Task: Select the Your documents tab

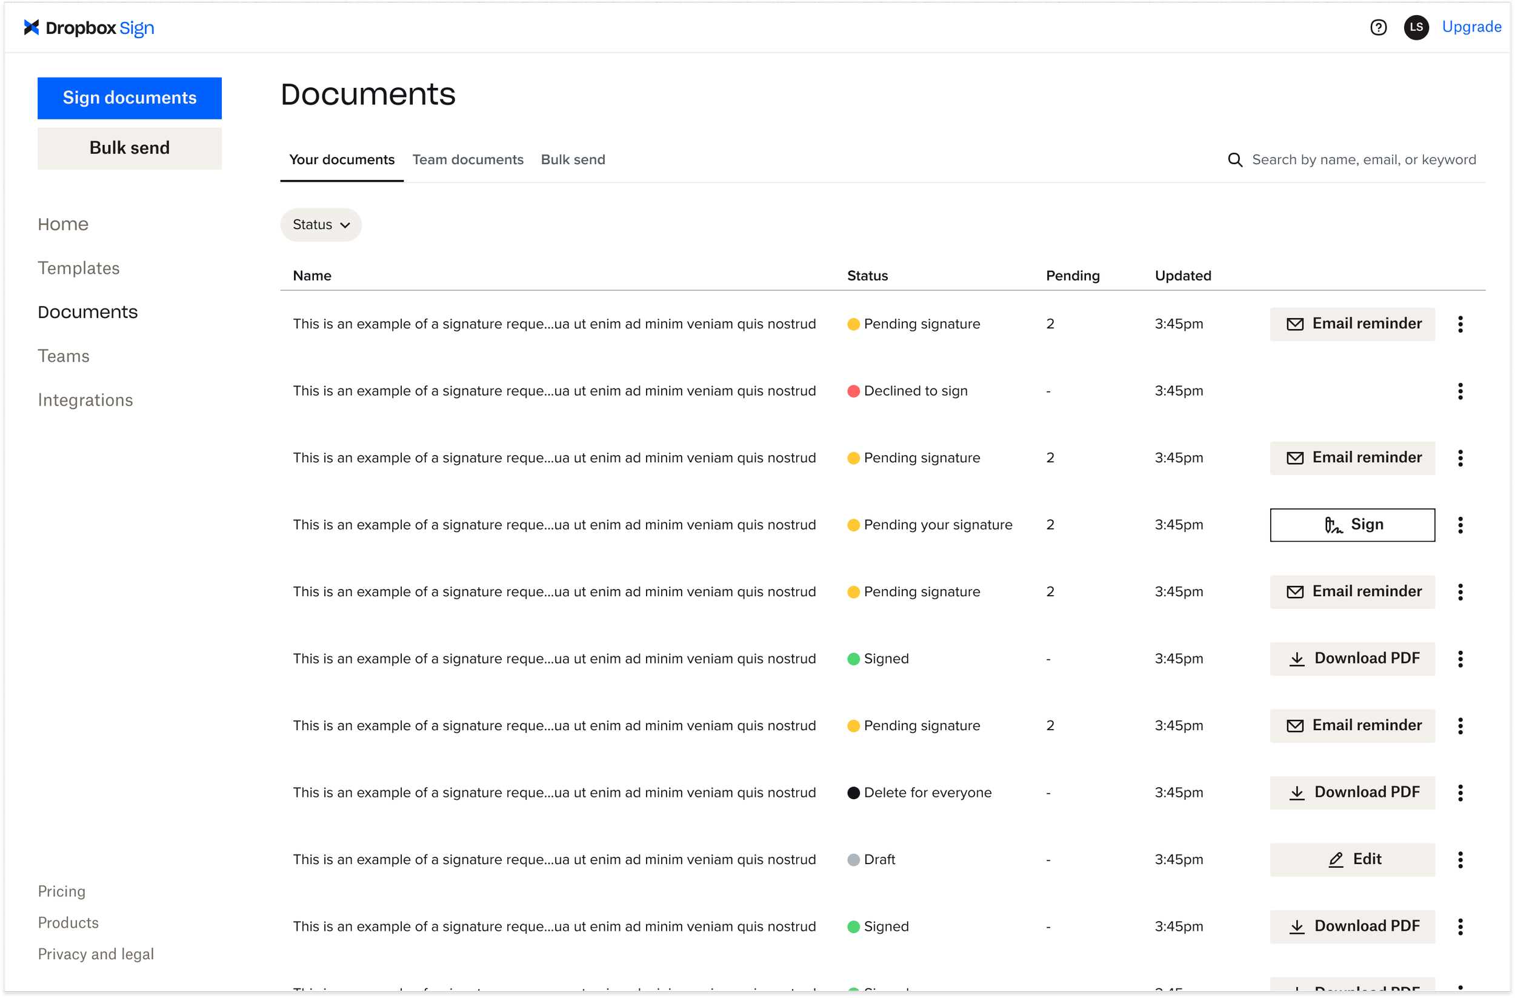Action: click(x=342, y=160)
